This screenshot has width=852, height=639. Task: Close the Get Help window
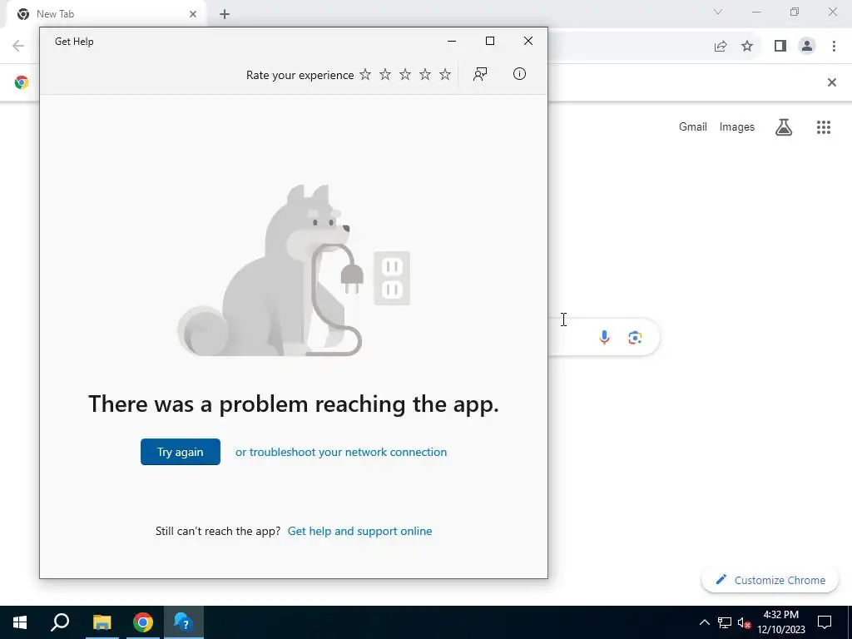click(528, 42)
